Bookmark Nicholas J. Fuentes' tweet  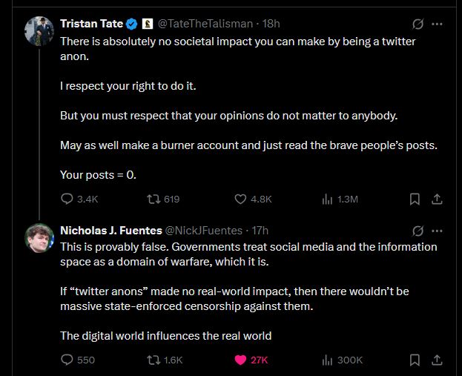[x=415, y=360]
